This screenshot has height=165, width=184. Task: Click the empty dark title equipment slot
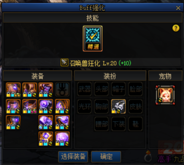click(x=62, y=90)
